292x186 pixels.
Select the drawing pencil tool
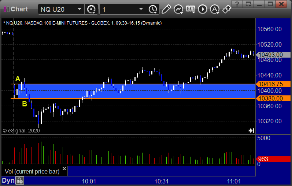(166, 9)
